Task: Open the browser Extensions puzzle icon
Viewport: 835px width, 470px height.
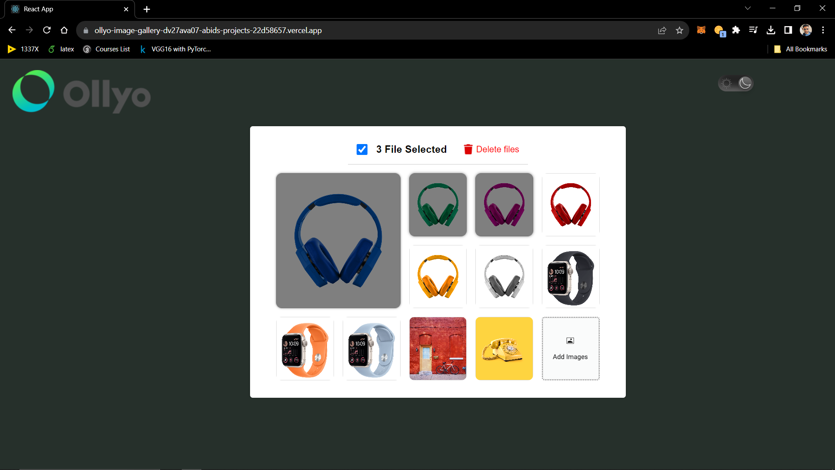Action: point(736,30)
